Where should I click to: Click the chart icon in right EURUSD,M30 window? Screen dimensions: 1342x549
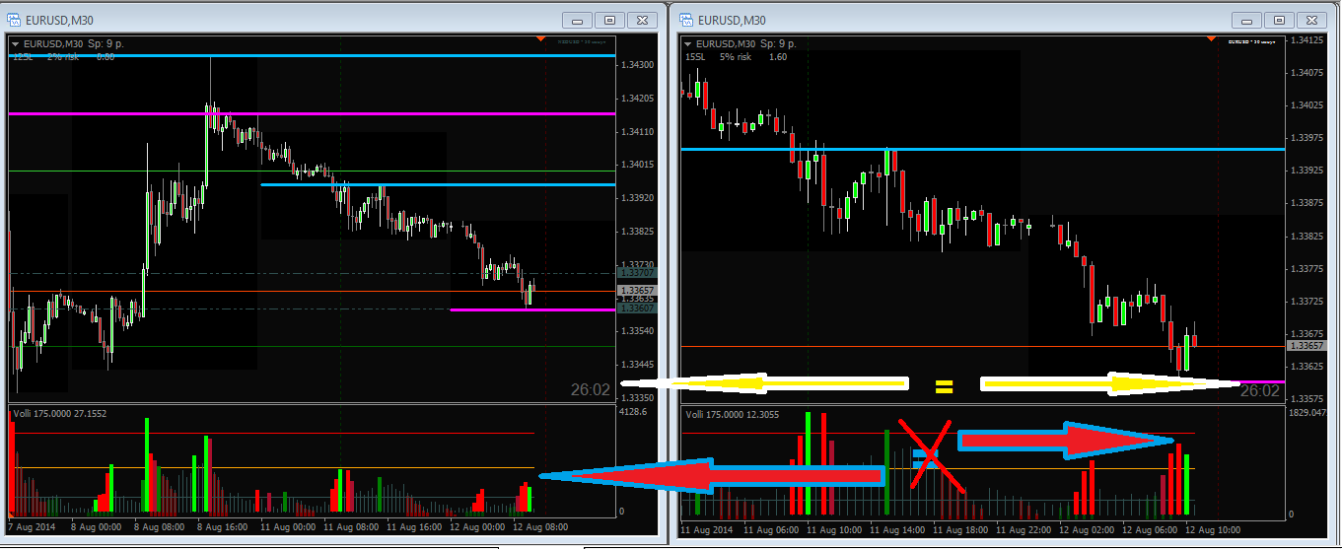coord(686,19)
